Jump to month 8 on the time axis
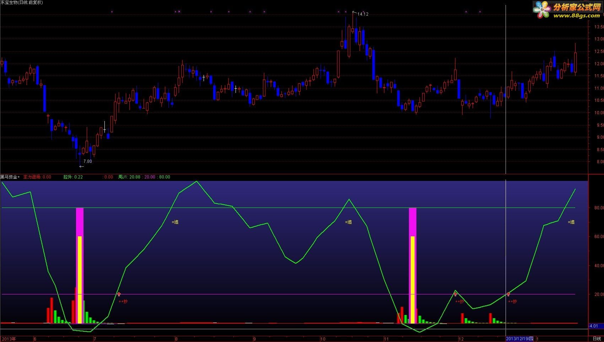 (176, 339)
